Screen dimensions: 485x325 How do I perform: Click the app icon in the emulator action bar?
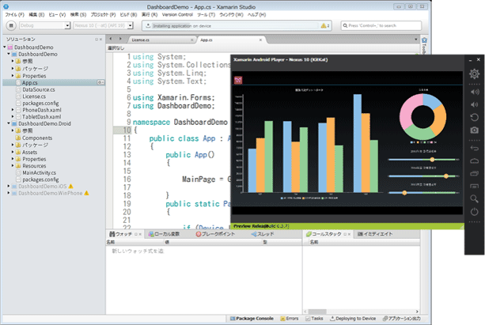[x=238, y=80]
